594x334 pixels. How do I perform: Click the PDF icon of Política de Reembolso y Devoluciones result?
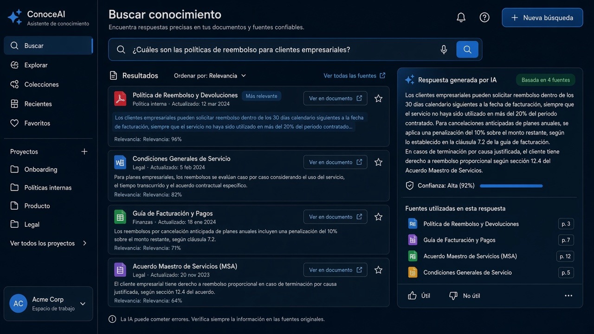120,99
